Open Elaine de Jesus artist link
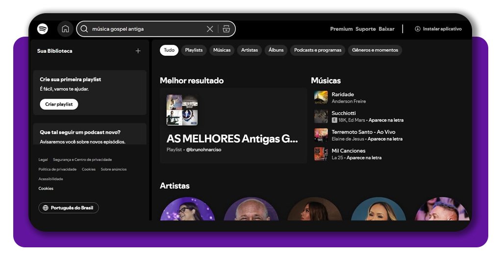Image resolution: width=502 pixels, height=262 pixels. click(x=348, y=139)
